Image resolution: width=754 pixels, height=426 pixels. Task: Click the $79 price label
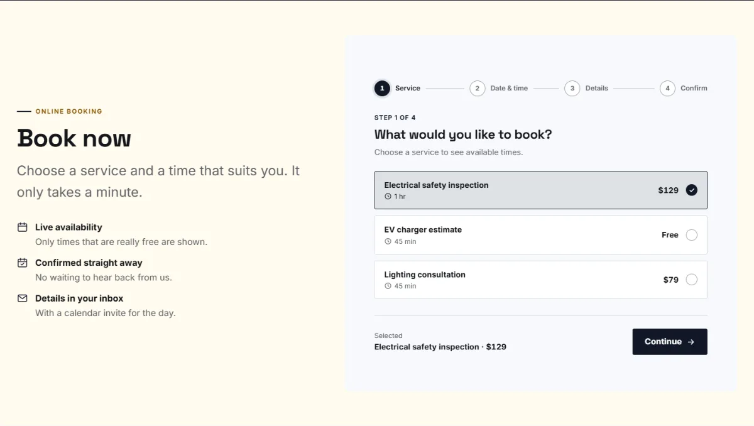click(670, 280)
